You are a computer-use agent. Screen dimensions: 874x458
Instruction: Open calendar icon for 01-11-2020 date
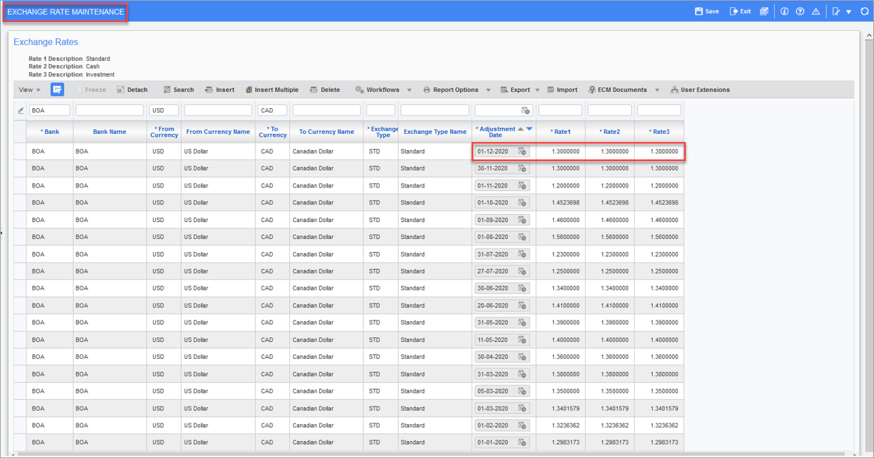522,185
